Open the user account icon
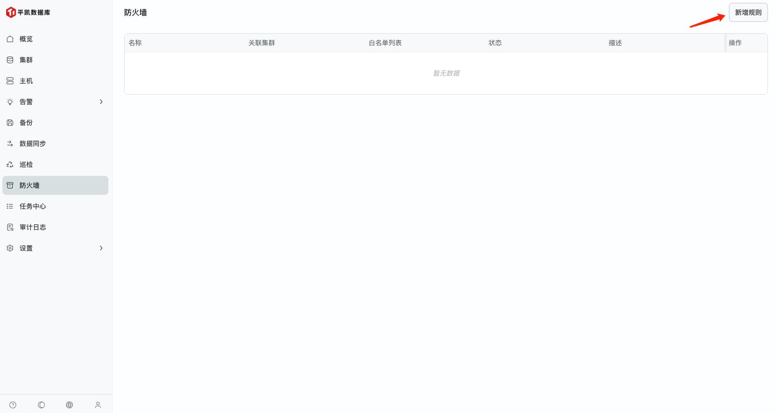This screenshot has width=777, height=413. pyautogui.click(x=98, y=405)
